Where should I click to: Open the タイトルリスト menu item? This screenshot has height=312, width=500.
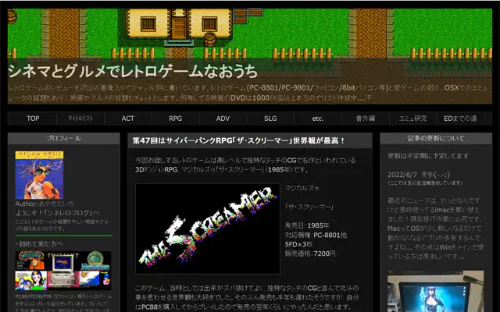[80, 119]
